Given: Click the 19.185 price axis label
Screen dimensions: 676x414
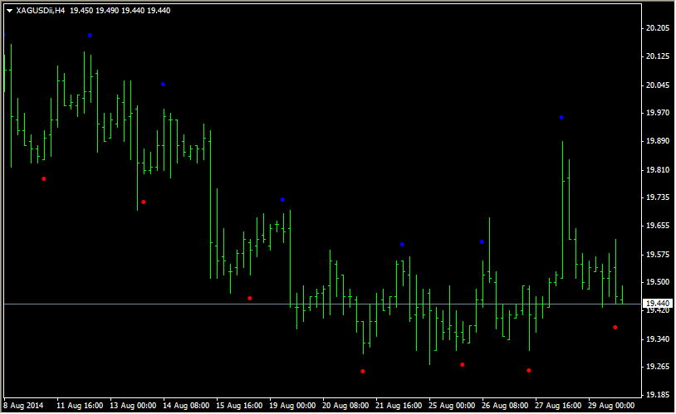Looking at the screenshot, I should point(658,395).
